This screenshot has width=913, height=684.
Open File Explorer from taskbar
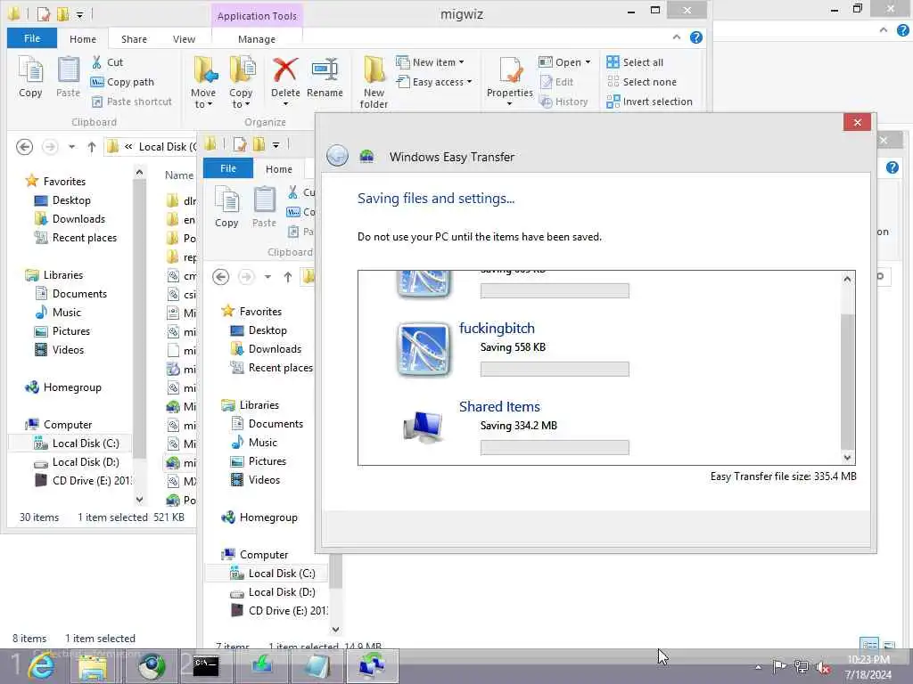point(93,666)
